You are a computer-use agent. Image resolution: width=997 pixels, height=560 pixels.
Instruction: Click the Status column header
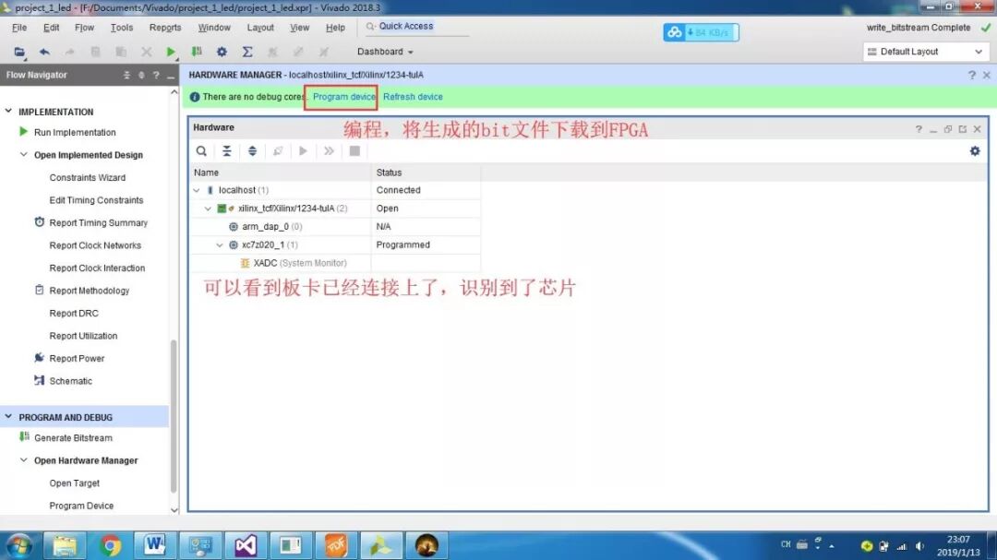(x=426, y=173)
